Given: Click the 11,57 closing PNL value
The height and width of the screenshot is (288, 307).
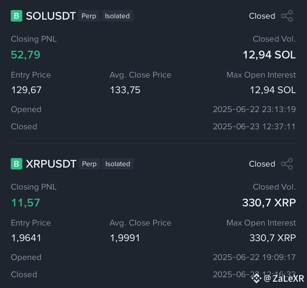Looking at the screenshot, I should (26, 203).
